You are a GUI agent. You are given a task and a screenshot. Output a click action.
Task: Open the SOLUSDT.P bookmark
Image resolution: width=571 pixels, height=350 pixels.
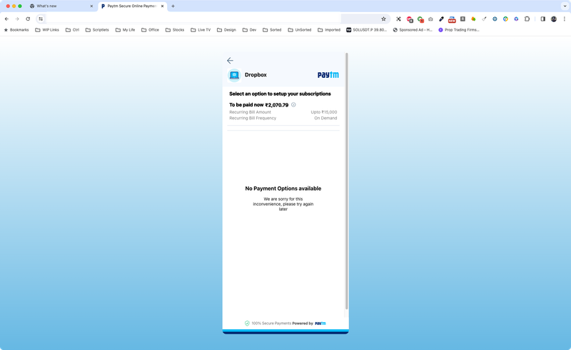(x=366, y=30)
